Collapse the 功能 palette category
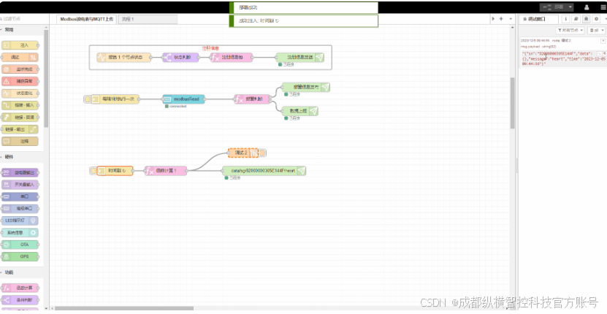This screenshot has height=314, width=607. pyautogui.click(x=8, y=272)
